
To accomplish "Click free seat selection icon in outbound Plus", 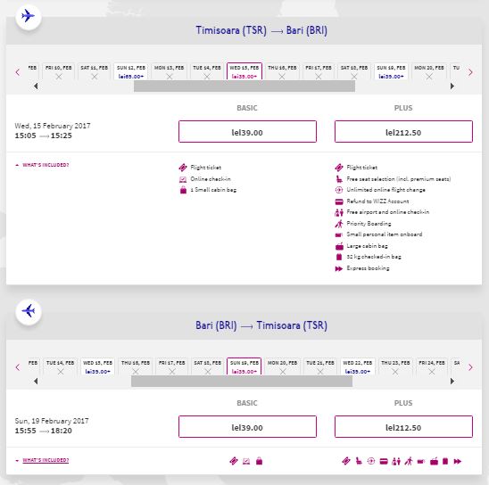I will coord(339,179).
